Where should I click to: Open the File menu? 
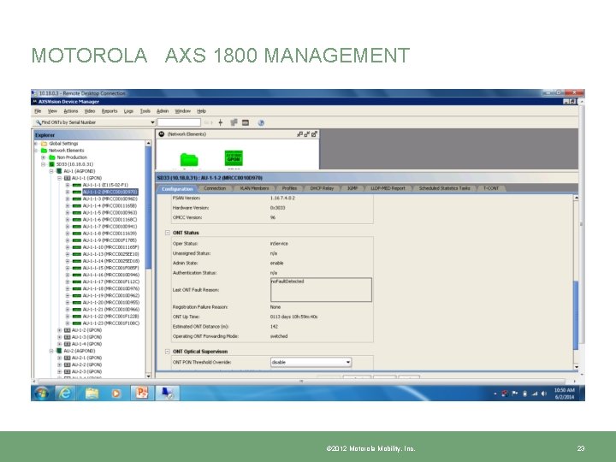38,111
